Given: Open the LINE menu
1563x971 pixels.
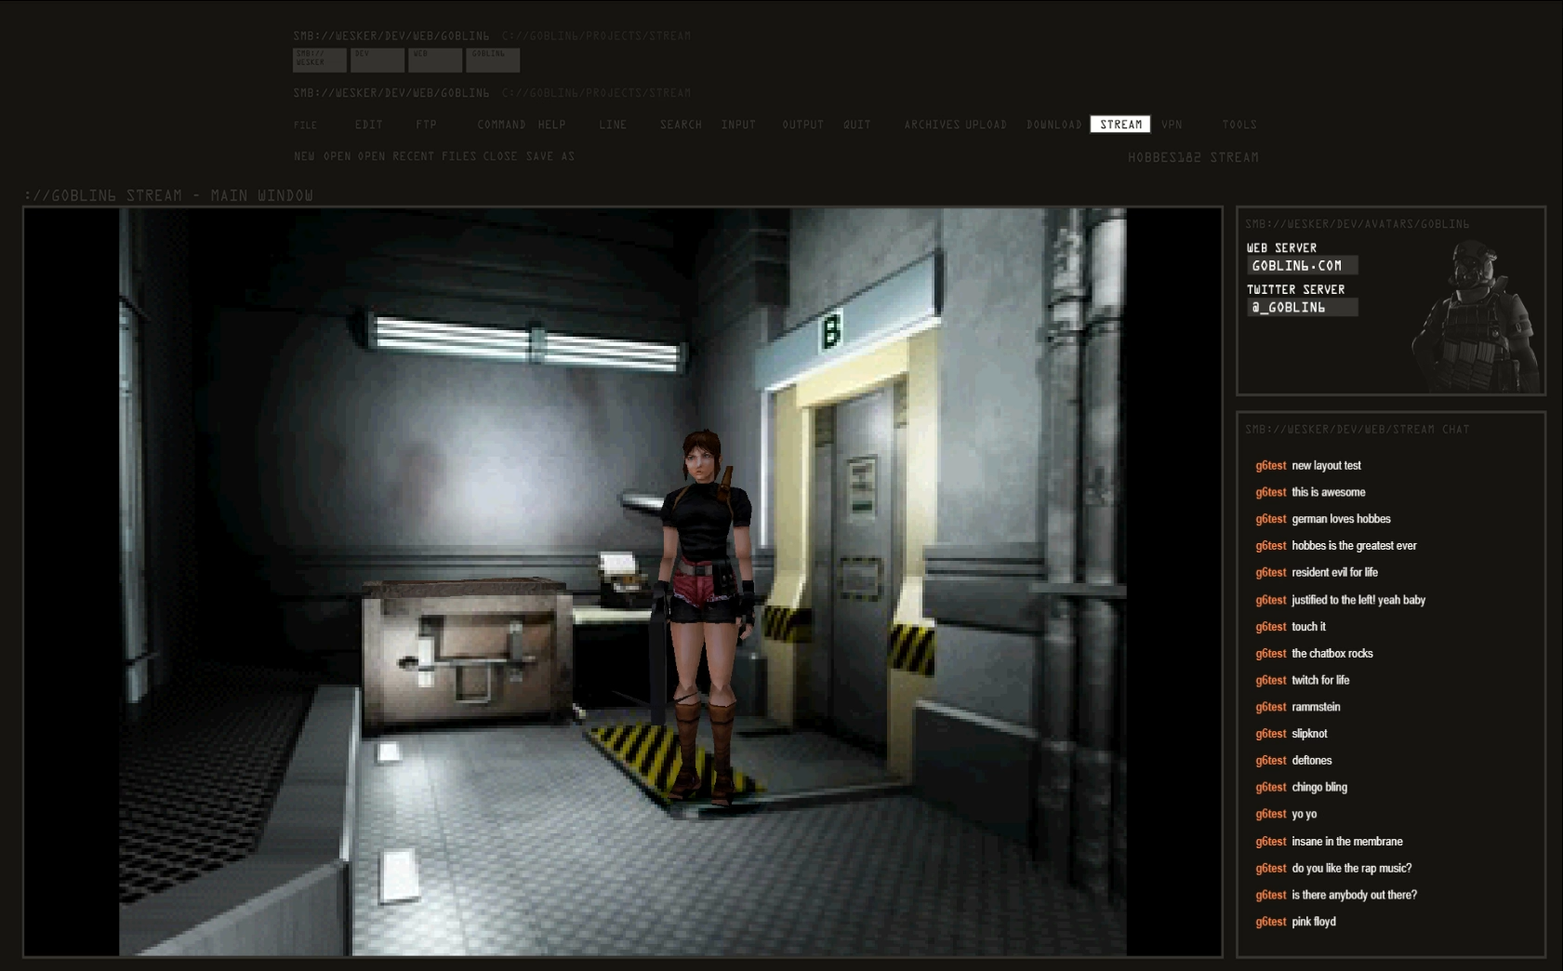Looking at the screenshot, I should [x=613, y=125].
